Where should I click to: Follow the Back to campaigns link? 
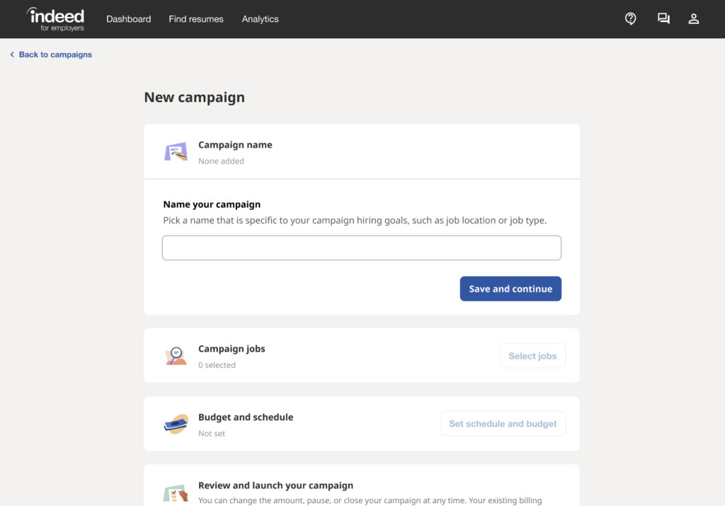(55, 54)
